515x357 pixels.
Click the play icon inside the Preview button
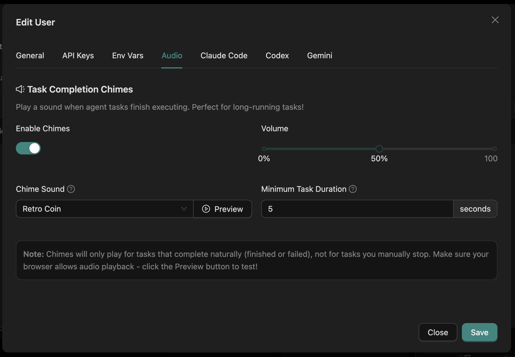coord(206,209)
